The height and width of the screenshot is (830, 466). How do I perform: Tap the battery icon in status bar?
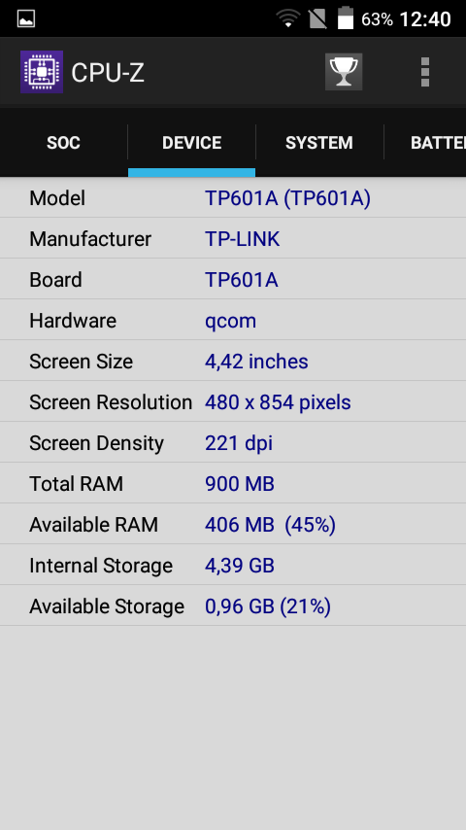pyautogui.click(x=346, y=18)
